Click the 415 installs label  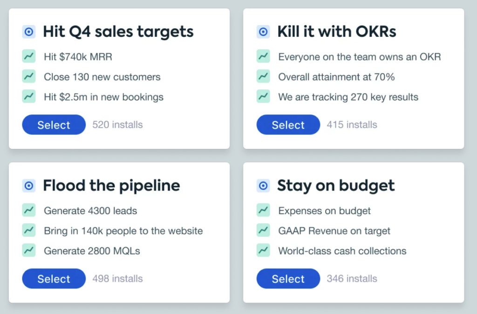(x=352, y=125)
